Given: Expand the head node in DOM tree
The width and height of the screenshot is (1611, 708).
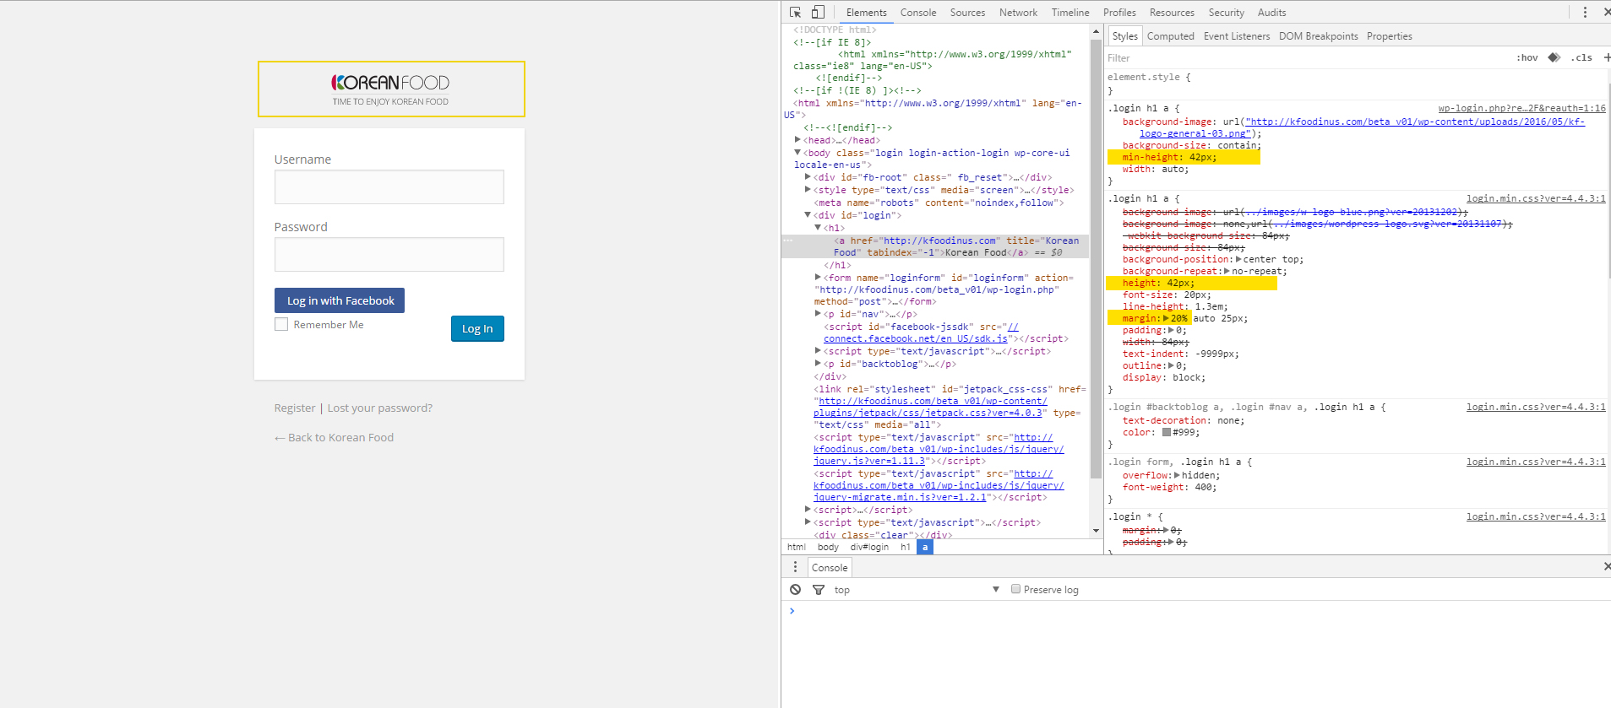Looking at the screenshot, I should pos(797,140).
